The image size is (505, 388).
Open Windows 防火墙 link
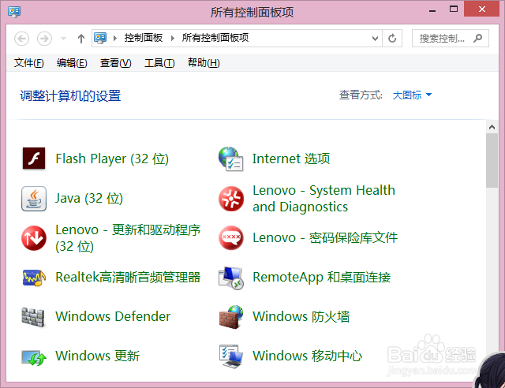click(301, 316)
